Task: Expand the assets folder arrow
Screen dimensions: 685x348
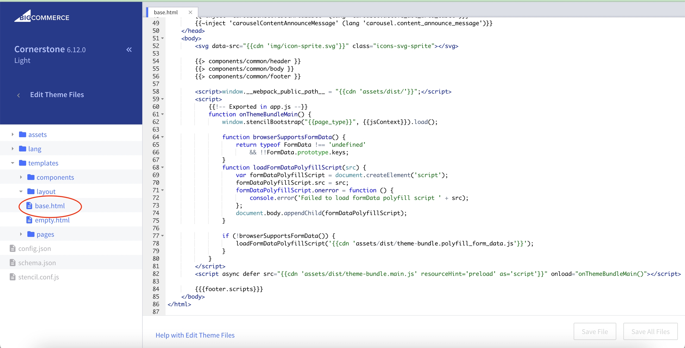Action: tap(12, 135)
